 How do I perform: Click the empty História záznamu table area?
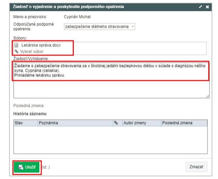(111, 140)
